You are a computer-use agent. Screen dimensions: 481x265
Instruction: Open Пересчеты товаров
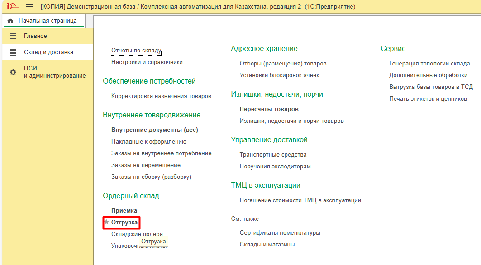(x=269, y=109)
